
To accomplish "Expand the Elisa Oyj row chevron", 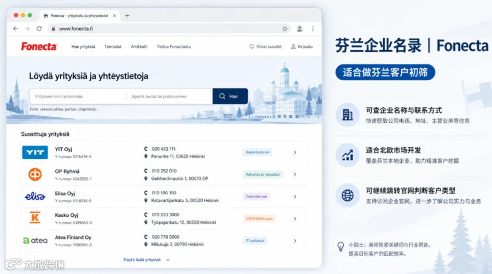I will point(295,196).
